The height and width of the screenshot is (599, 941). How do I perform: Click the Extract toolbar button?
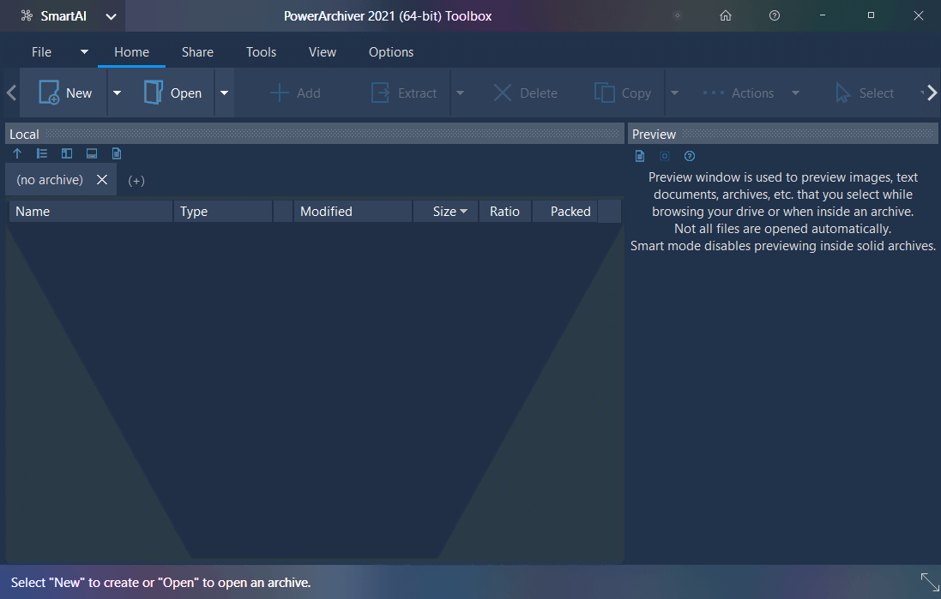point(404,93)
